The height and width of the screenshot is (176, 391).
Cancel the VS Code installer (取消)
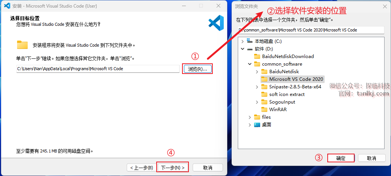tap(207, 168)
